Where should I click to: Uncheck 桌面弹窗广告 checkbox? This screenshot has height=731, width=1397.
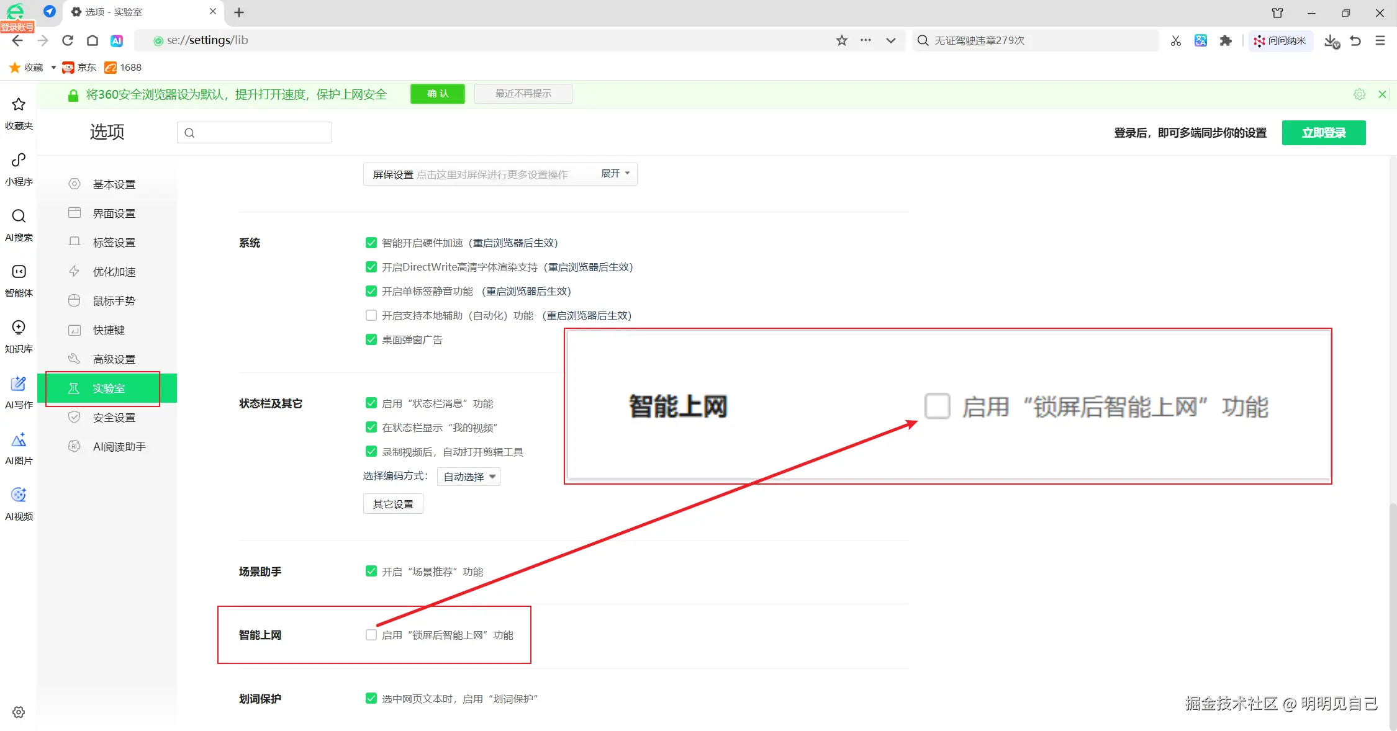point(371,339)
